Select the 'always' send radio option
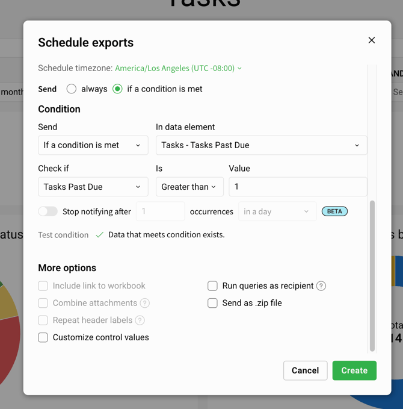This screenshot has width=403, height=409. point(72,89)
